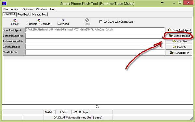Switch to the Memory Test tab

tap(39, 14)
